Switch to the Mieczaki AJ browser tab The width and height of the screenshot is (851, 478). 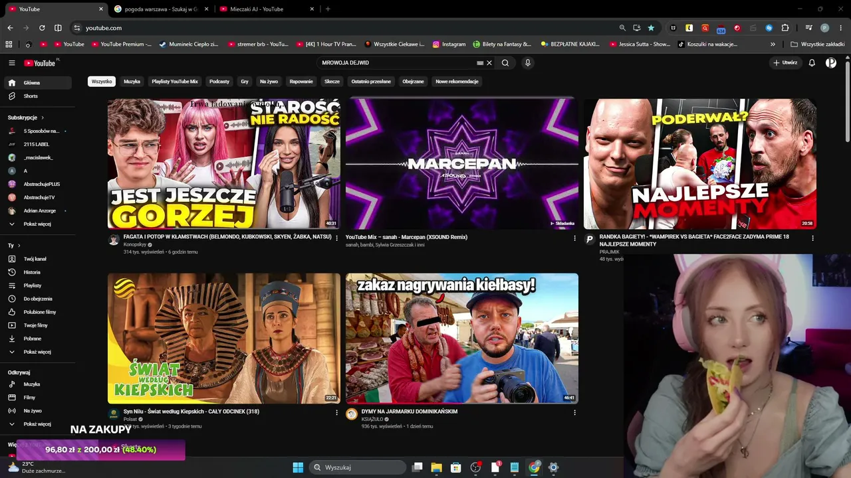click(266, 9)
